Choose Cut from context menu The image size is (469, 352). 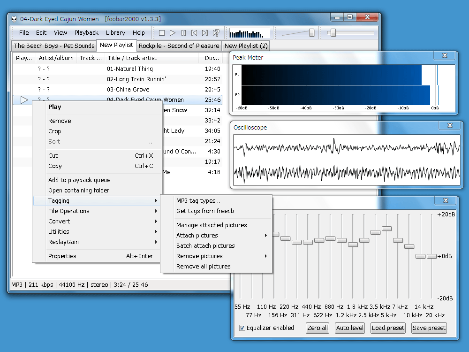(x=98, y=156)
